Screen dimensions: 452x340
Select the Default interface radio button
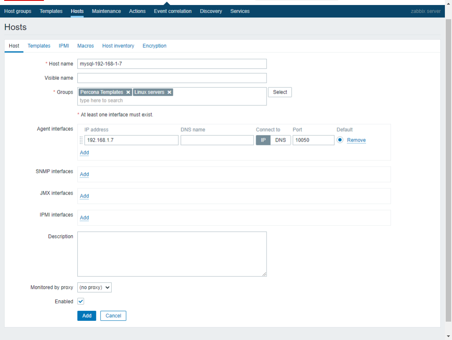(x=340, y=140)
